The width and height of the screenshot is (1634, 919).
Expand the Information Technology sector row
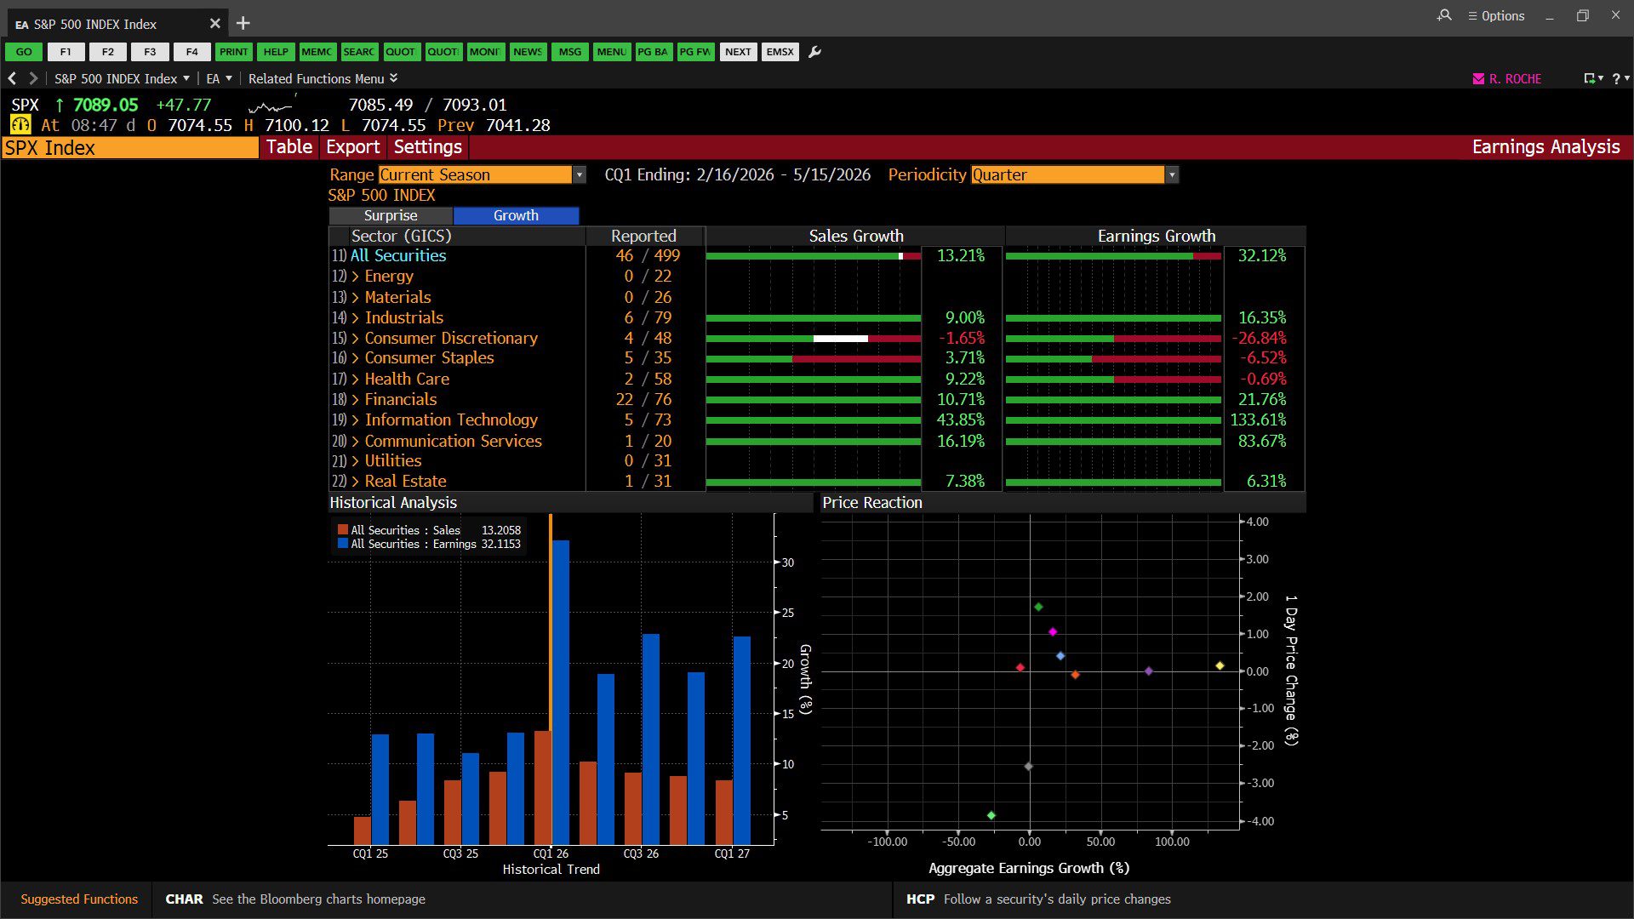pyautogui.click(x=356, y=420)
